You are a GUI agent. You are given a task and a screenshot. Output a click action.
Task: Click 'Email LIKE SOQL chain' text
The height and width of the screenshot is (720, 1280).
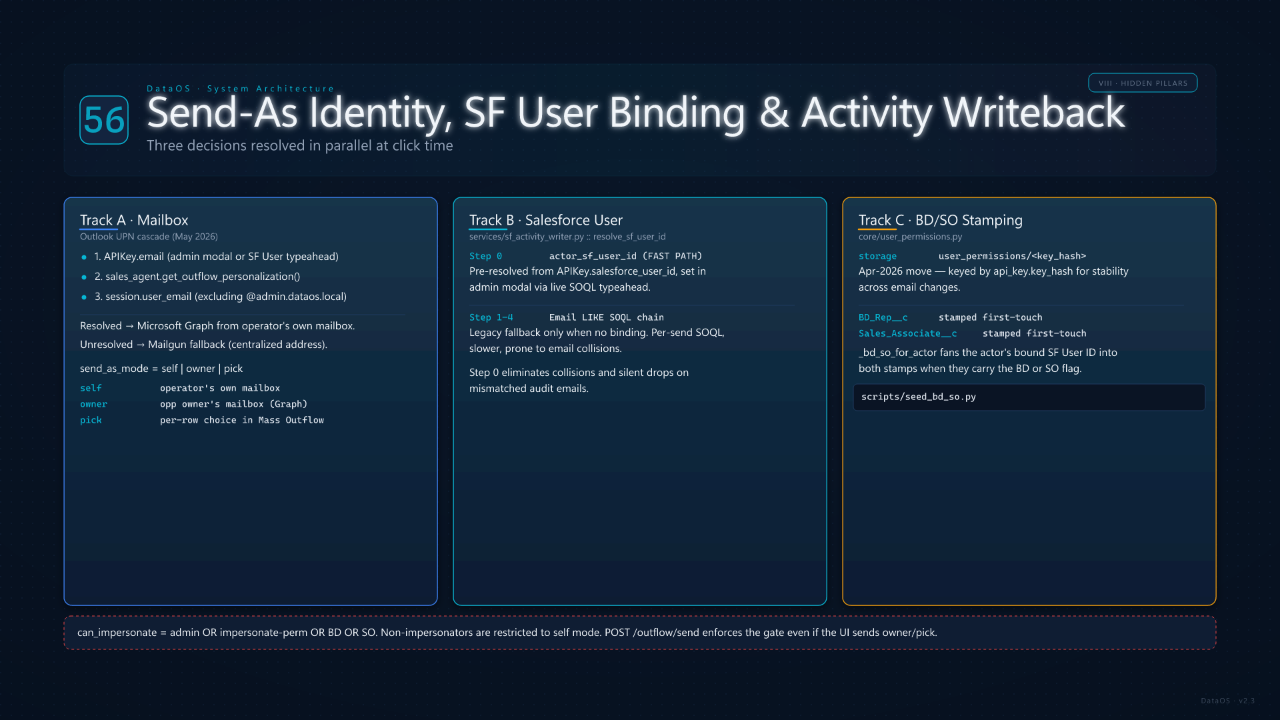coord(607,317)
